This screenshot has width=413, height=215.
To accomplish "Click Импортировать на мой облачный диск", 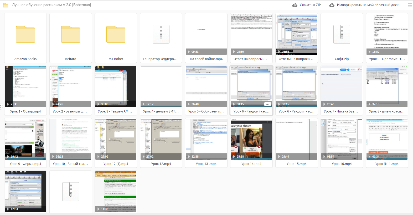I will pyautogui.click(x=368, y=5).
